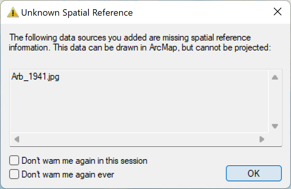Close the Unknown Spatial Reference dialog

pos(277,12)
